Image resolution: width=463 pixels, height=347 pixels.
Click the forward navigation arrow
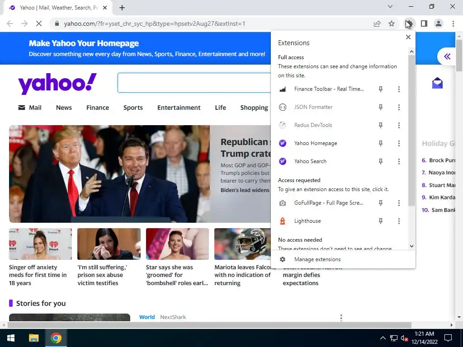tap(24, 23)
